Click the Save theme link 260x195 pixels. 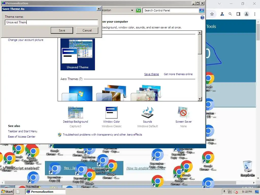click(x=151, y=74)
